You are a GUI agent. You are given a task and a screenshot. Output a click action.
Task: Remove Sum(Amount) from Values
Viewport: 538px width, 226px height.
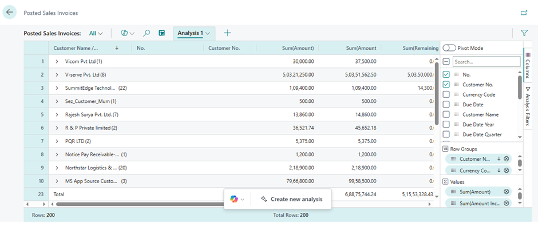click(506, 192)
